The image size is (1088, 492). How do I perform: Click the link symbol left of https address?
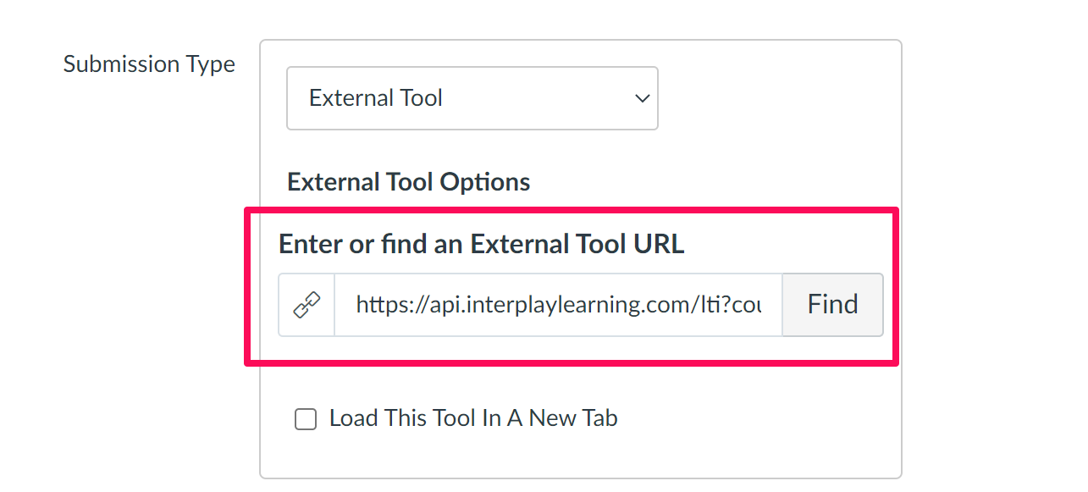[307, 305]
